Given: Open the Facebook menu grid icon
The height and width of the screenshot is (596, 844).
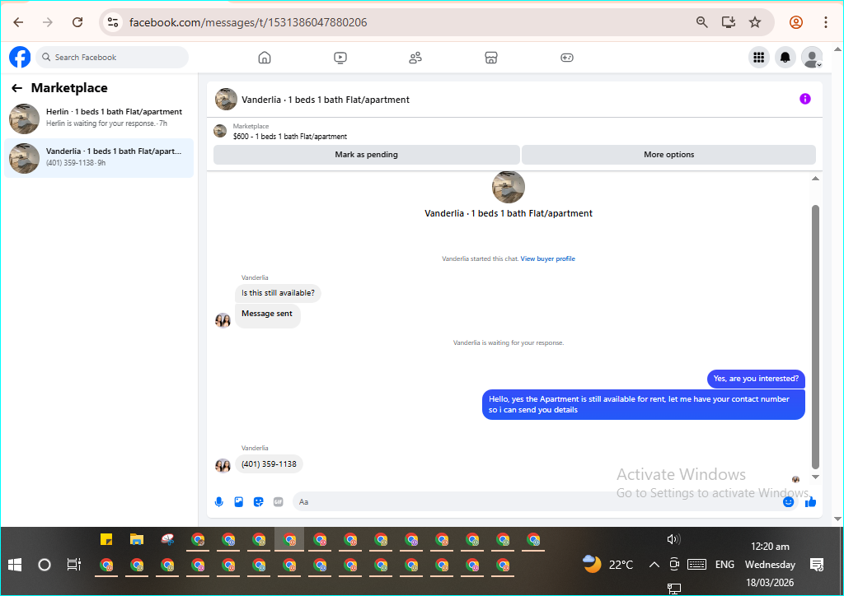Looking at the screenshot, I should [759, 57].
